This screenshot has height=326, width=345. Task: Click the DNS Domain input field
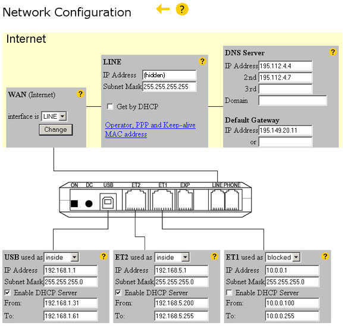(x=293, y=100)
